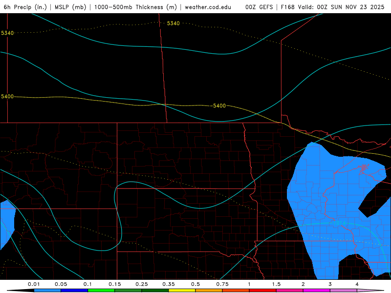391x293 pixels.
Task: Click the 1014 isobar label
Action: [339, 223]
